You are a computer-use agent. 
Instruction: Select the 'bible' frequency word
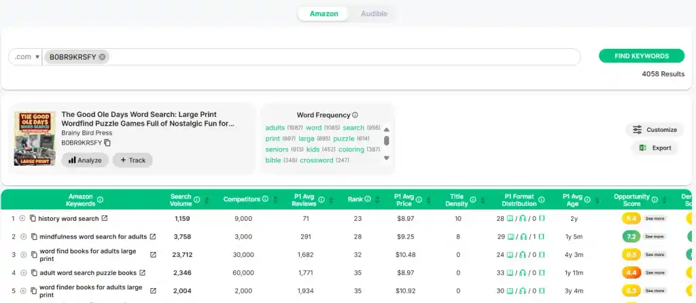click(x=273, y=160)
